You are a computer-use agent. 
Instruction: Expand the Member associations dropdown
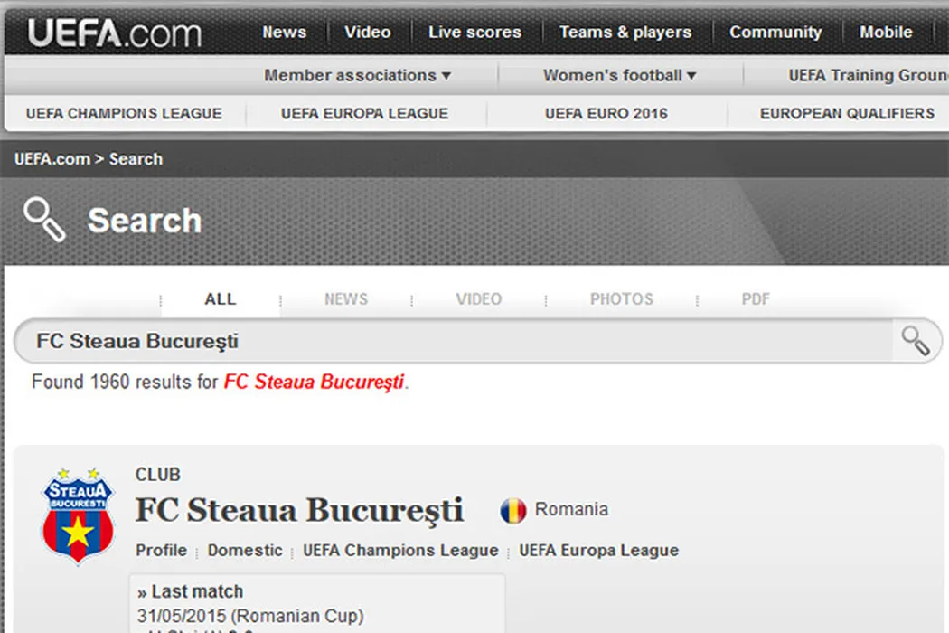(x=357, y=76)
